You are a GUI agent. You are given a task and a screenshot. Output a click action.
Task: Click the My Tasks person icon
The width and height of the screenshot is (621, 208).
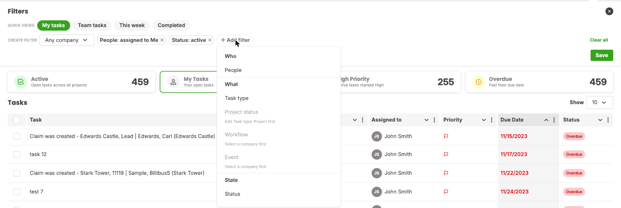tap(173, 82)
